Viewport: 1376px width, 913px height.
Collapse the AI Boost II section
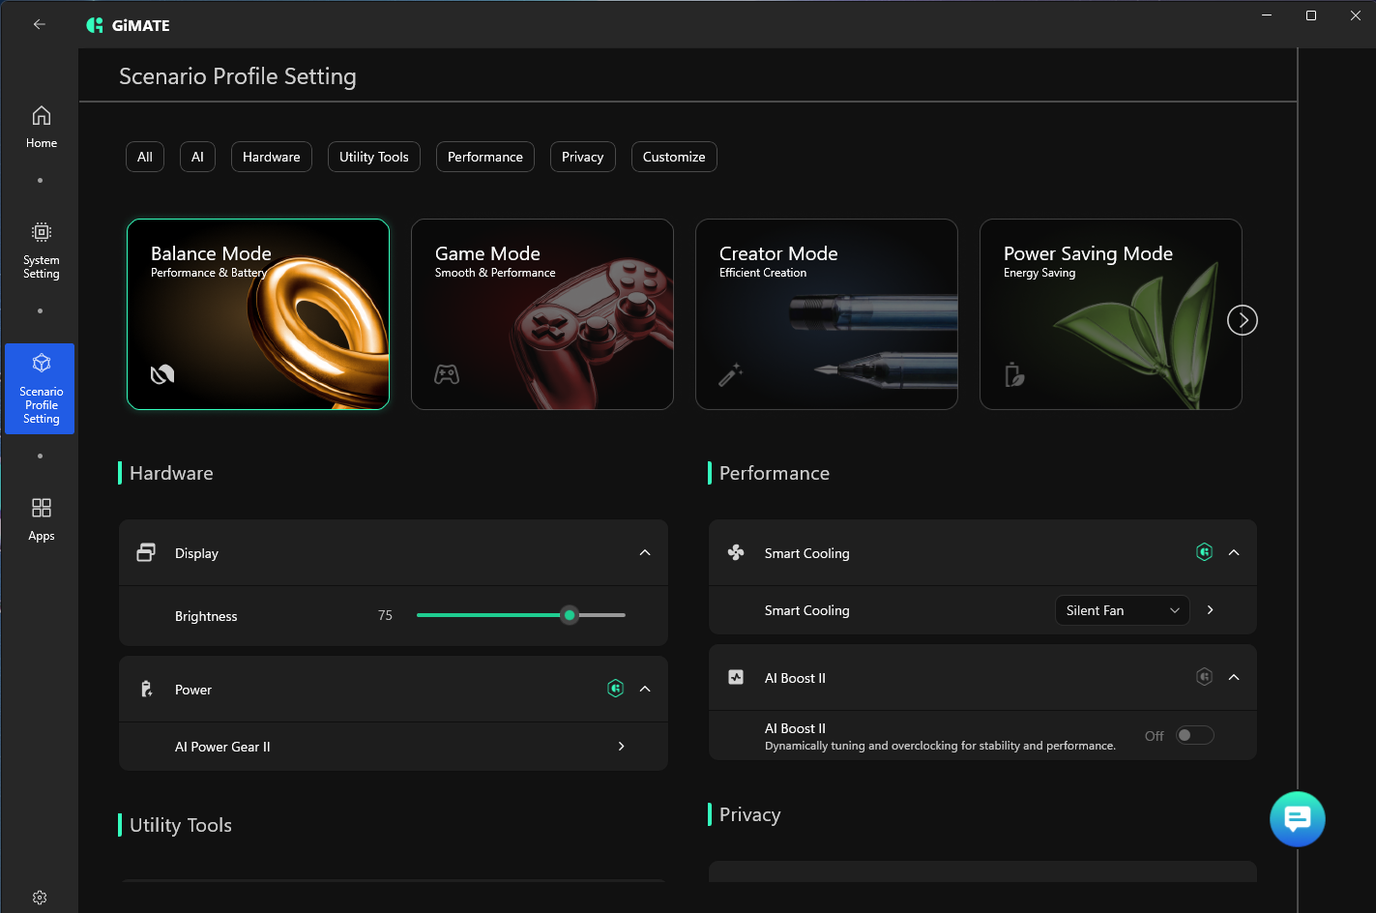click(x=1234, y=677)
